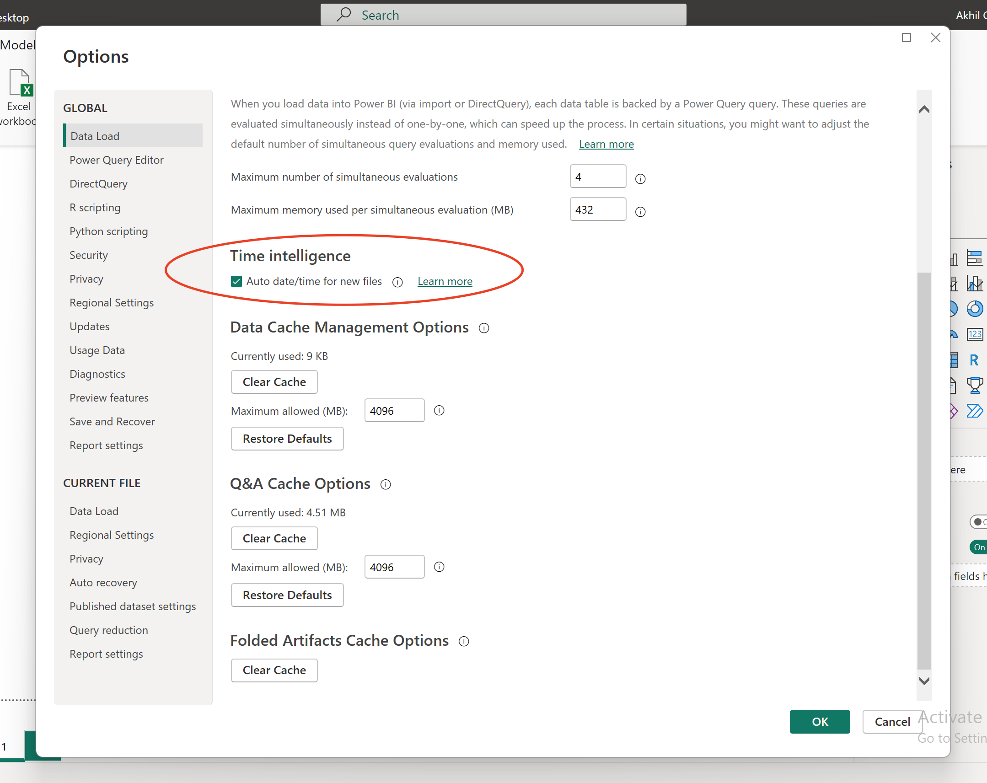Screen dimensions: 987x783
Task: Open Python scripting settings
Action: click(108, 231)
